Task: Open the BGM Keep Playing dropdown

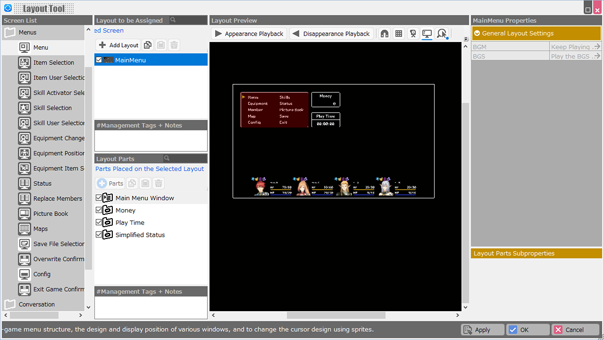Action: [576, 47]
